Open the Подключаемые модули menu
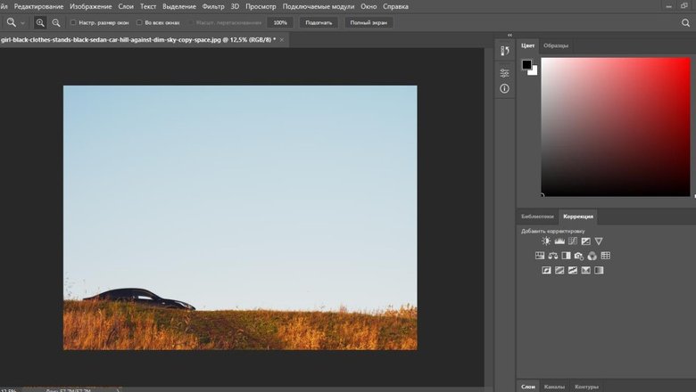 319,6
